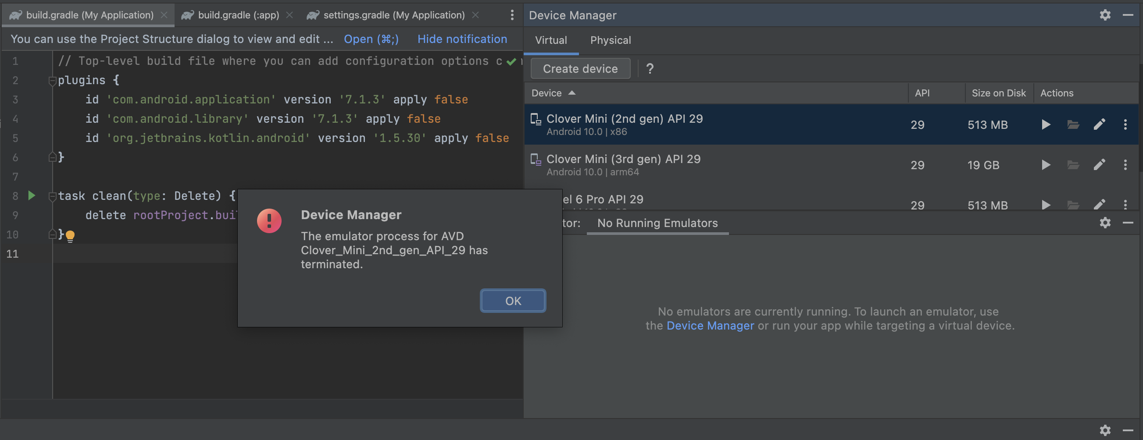Click OK in the Device Manager dialog
Screen dimensions: 1143x440
point(513,301)
